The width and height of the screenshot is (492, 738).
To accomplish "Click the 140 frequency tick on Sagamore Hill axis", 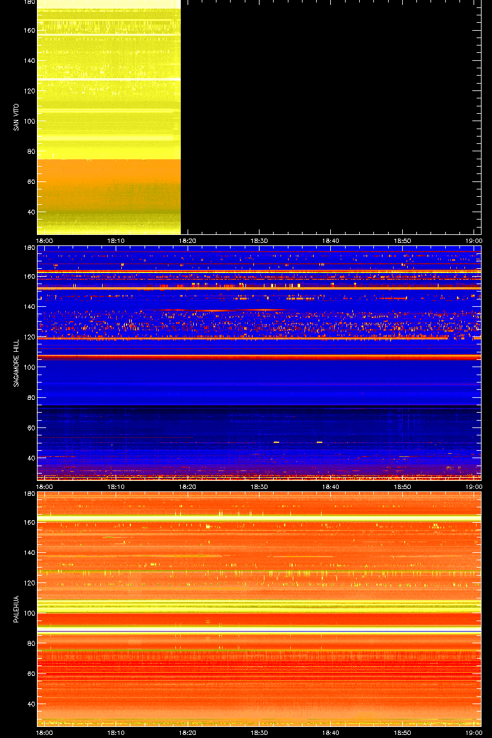I will tap(29, 306).
